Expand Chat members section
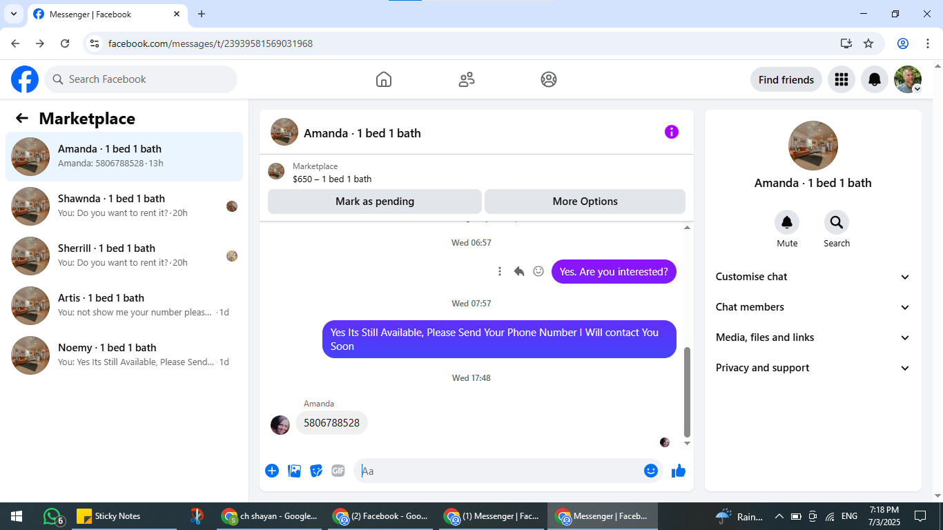Screen dimensions: 943x530 (x=813, y=307)
